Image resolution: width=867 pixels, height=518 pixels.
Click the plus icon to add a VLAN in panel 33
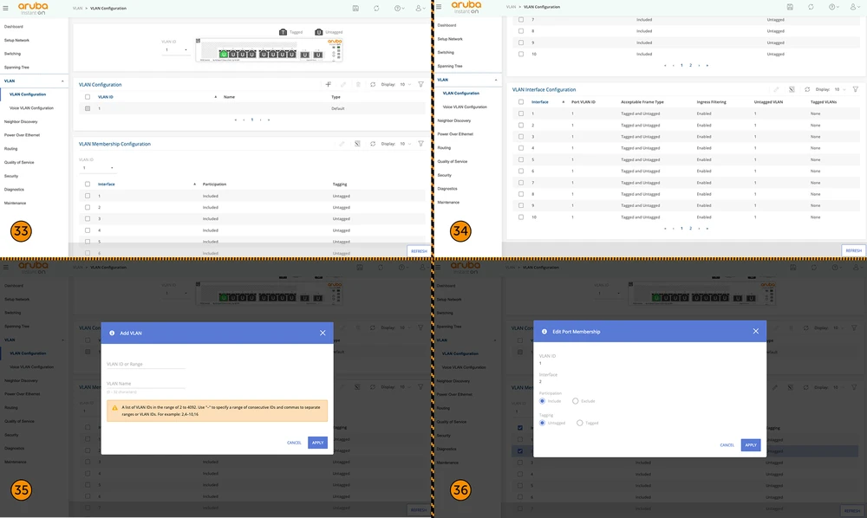tap(328, 85)
